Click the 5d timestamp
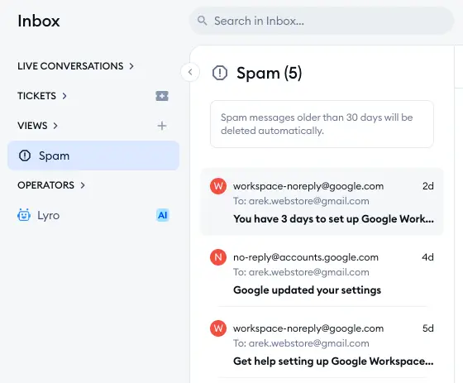This screenshot has height=383, width=463. [428, 328]
